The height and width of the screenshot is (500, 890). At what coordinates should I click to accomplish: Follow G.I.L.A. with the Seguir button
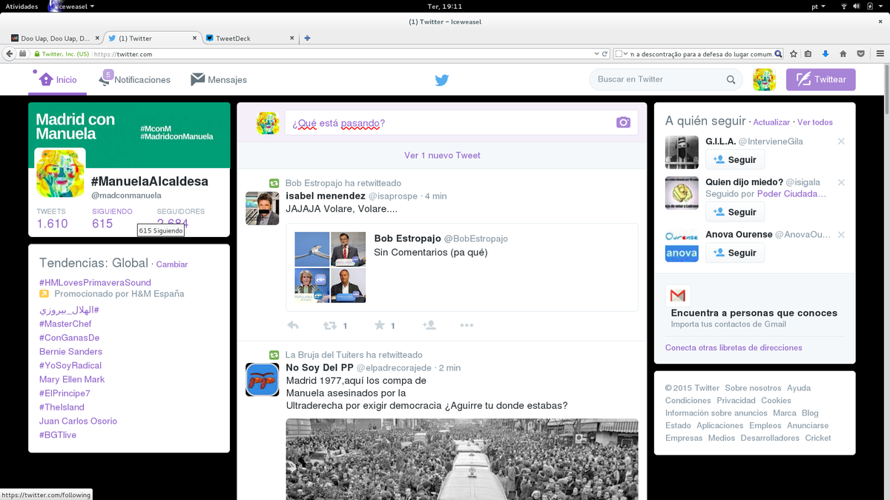[x=734, y=160]
